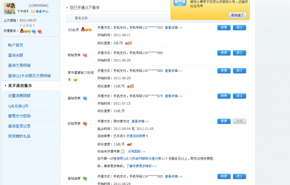This screenshot has width=290, height=185.
Task: Click 红钻 growth speed bar icon
Action: 130,144
